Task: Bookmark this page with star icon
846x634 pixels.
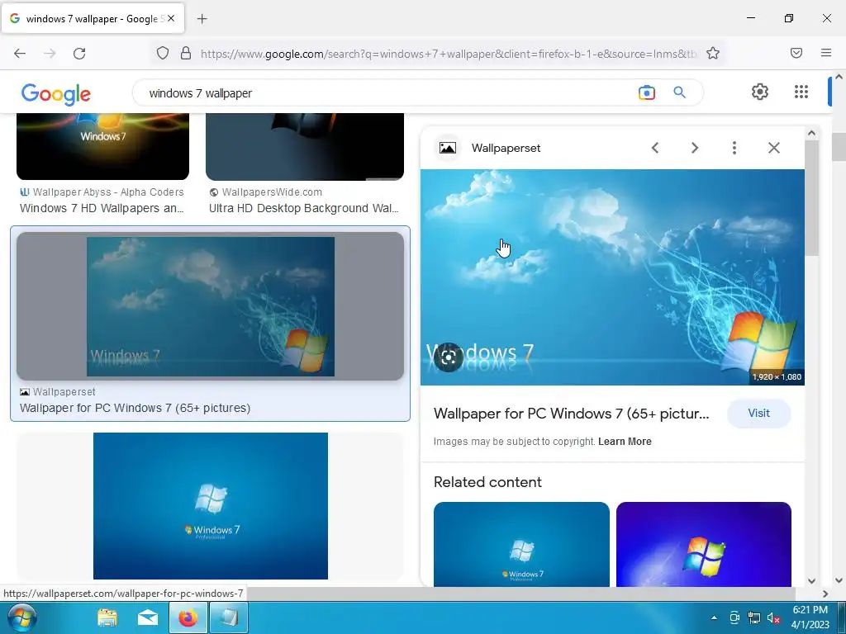Action: point(713,53)
